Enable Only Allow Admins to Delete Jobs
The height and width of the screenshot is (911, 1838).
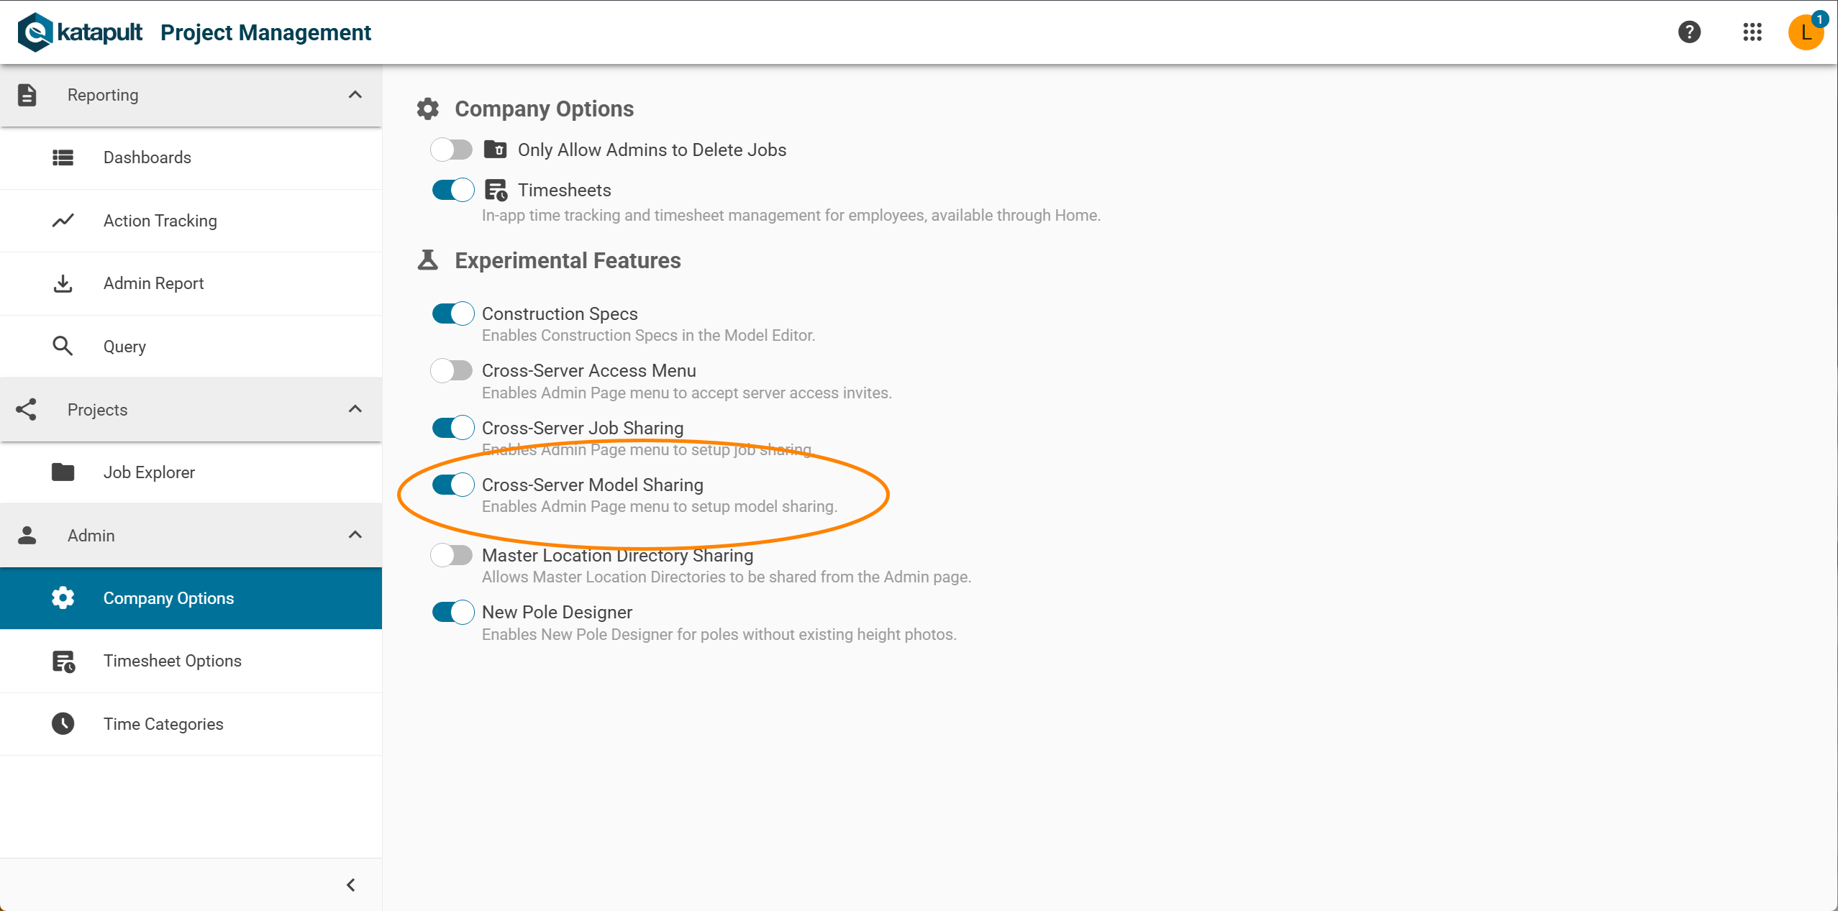[452, 150]
